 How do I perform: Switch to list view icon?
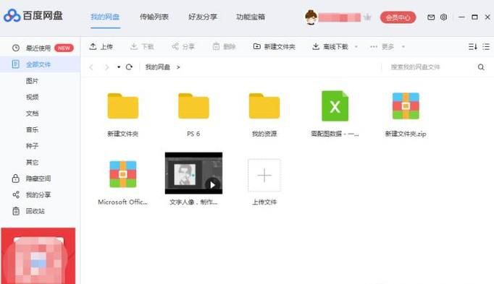tap(486, 47)
